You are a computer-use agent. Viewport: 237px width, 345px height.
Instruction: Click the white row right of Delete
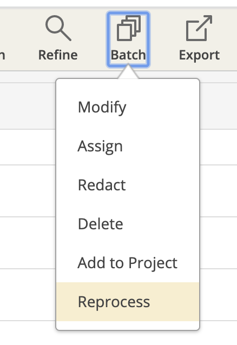pyautogui.click(x=218, y=243)
